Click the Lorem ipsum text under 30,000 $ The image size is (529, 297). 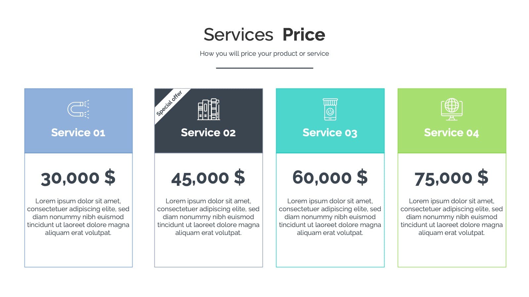tap(78, 217)
